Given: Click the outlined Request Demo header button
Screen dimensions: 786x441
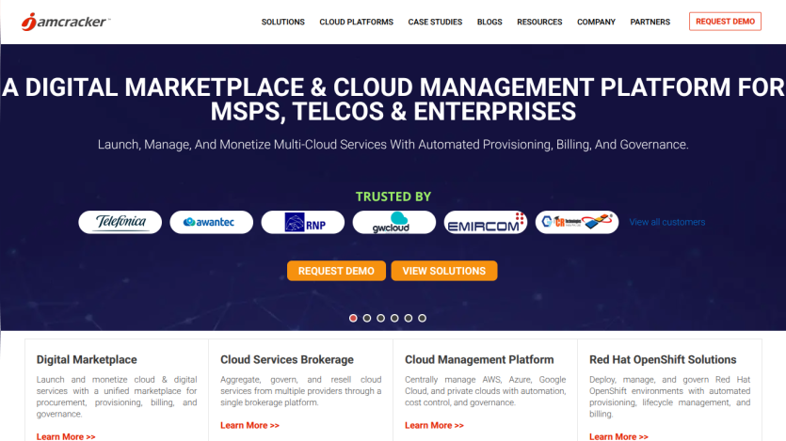Looking at the screenshot, I should pos(725,22).
